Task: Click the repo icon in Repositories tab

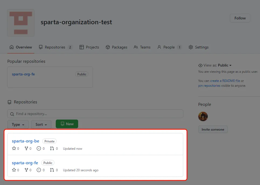Action: coord(41,47)
